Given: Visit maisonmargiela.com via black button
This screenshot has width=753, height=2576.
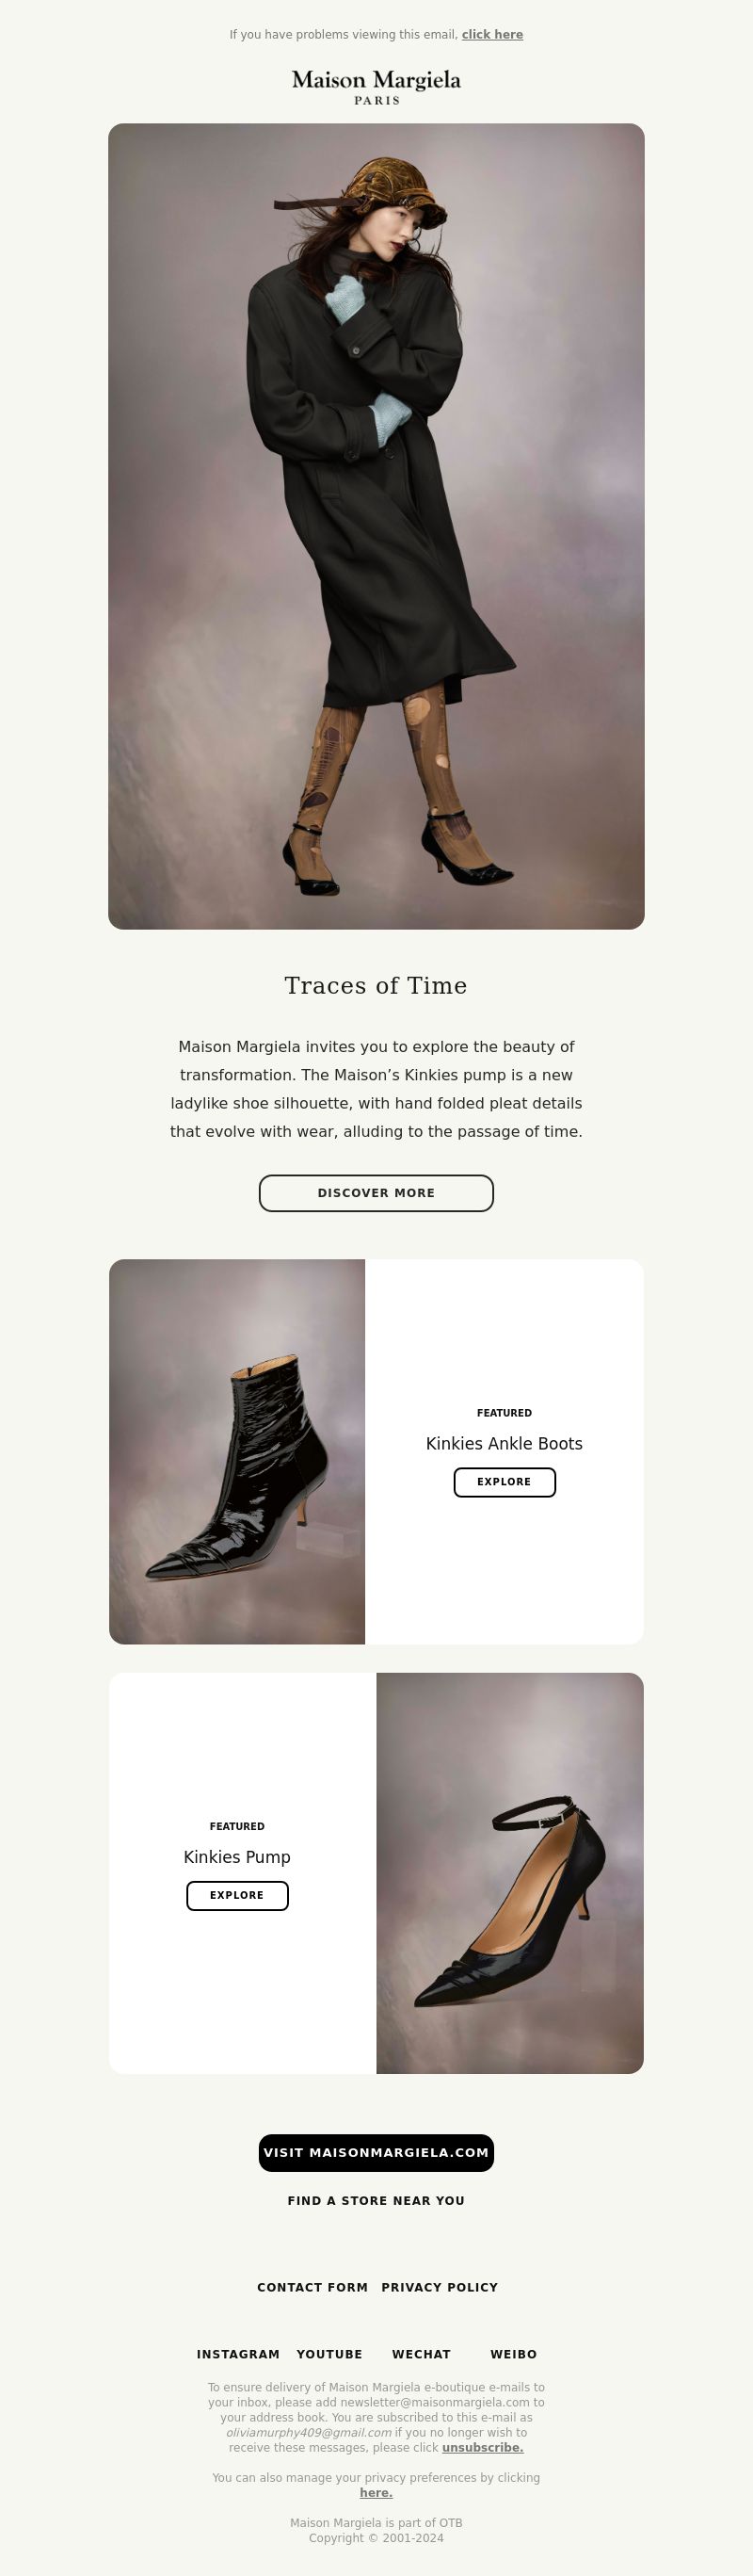Looking at the screenshot, I should [x=376, y=2153].
